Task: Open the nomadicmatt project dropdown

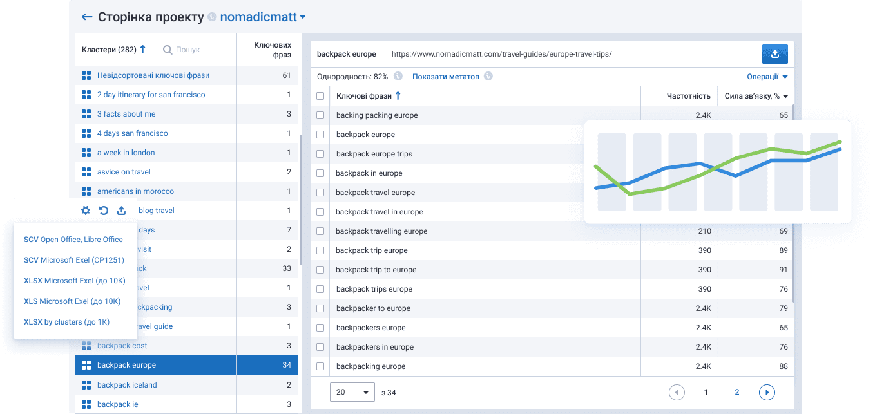Action: tap(263, 17)
